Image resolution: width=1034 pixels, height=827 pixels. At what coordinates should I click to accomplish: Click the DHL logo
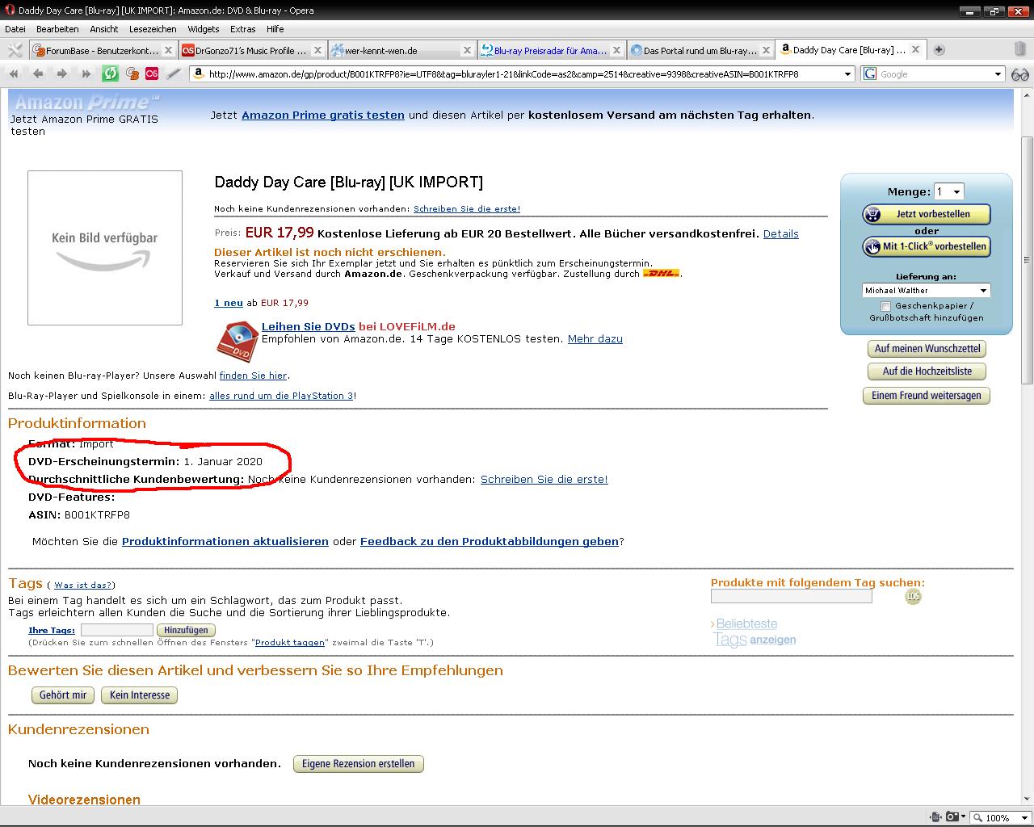coord(661,274)
